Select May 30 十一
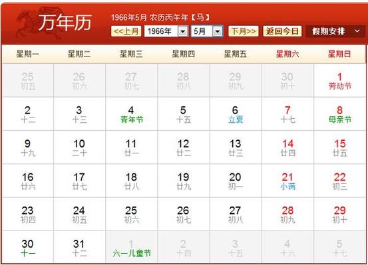This screenshot has width=368, height=265. click(28, 248)
